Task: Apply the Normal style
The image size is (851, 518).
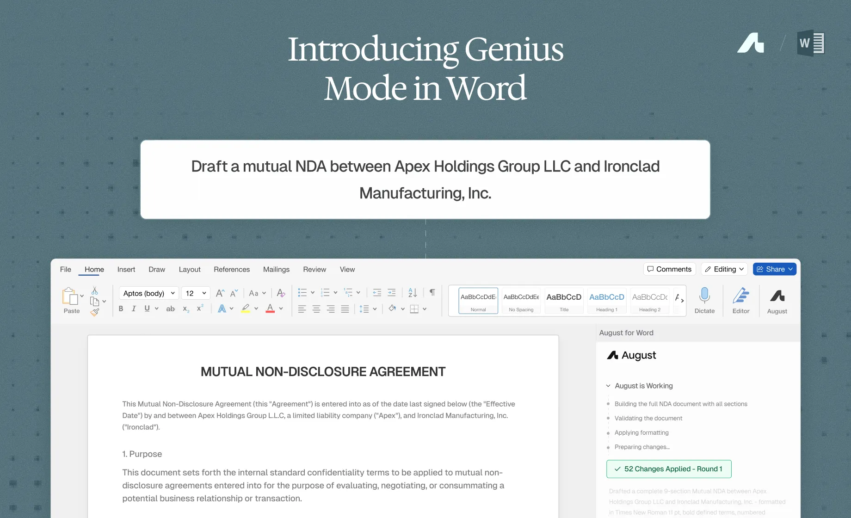Action: pyautogui.click(x=478, y=301)
